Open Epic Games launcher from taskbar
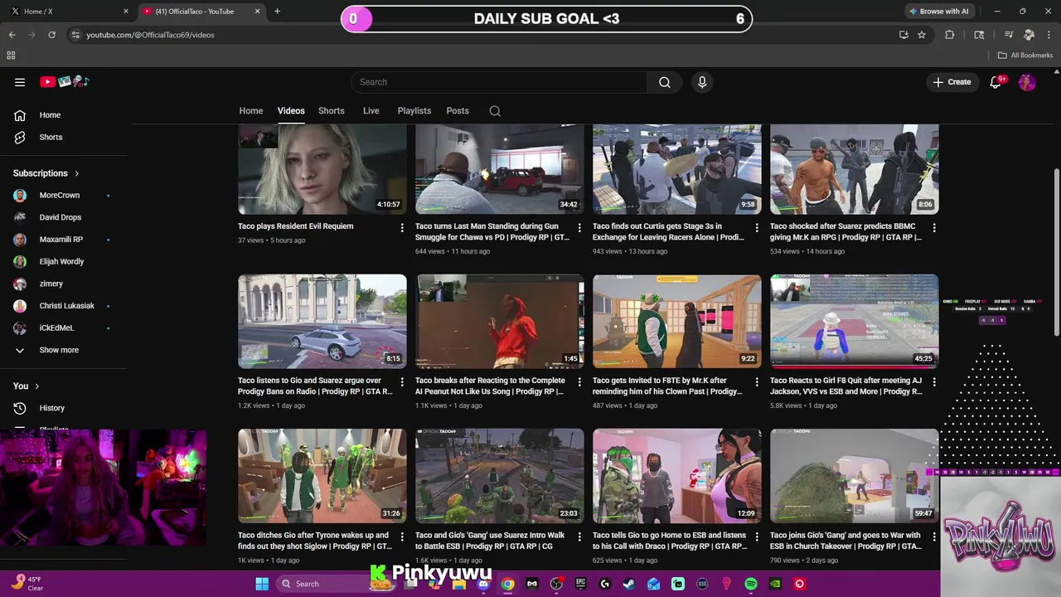 click(x=580, y=584)
